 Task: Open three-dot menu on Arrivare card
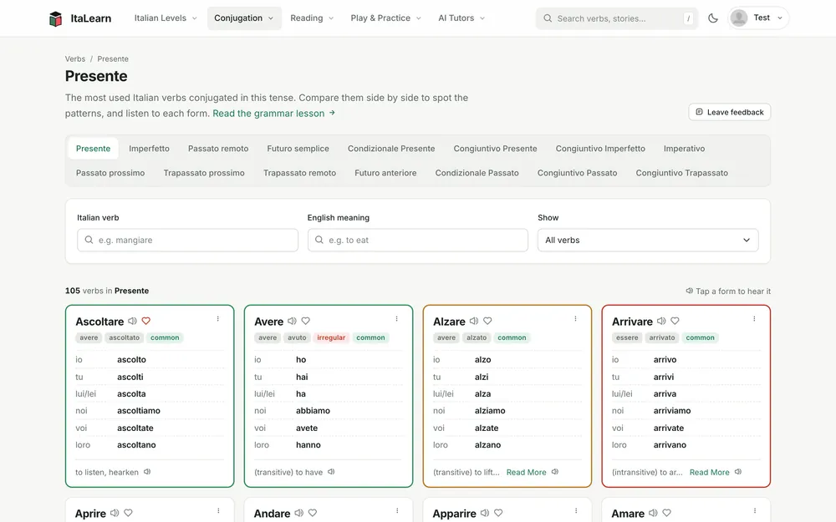pos(754,318)
